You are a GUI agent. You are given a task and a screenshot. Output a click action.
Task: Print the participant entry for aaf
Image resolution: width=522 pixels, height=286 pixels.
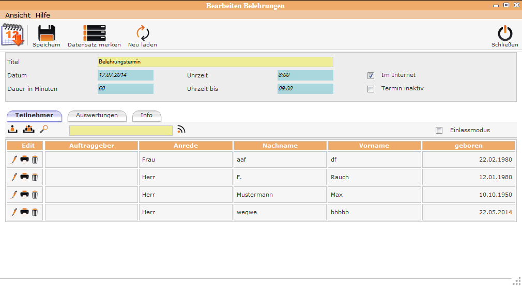point(24,160)
